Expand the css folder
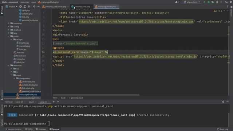Screen dimensions: 233x131 point(11,69)
